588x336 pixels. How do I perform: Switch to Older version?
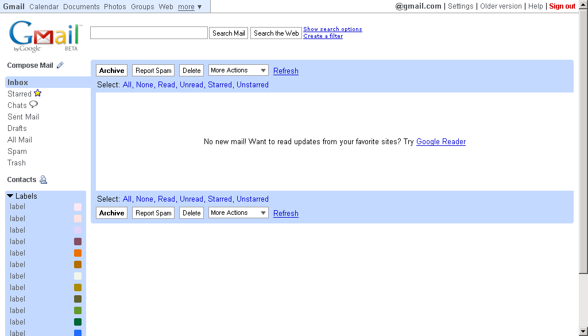coord(501,6)
